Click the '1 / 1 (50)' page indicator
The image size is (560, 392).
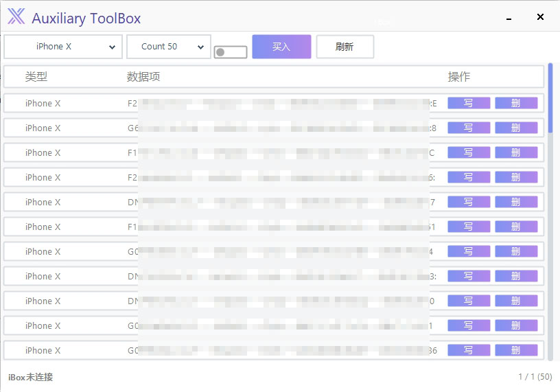click(x=535, y=377)
